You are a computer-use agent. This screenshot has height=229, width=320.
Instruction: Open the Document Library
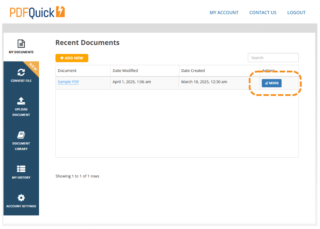21,141
